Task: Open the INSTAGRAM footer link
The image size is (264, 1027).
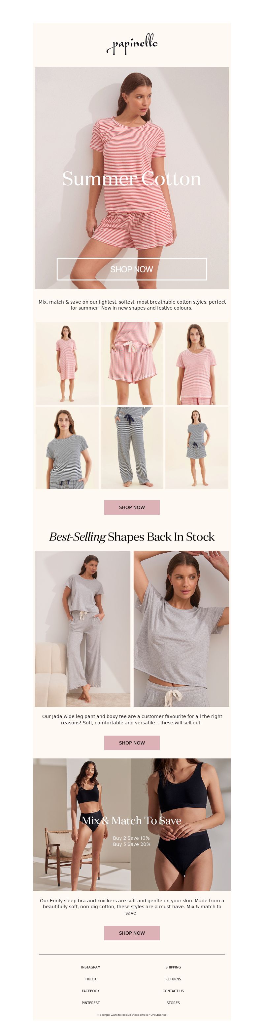Action: (91, 967)
